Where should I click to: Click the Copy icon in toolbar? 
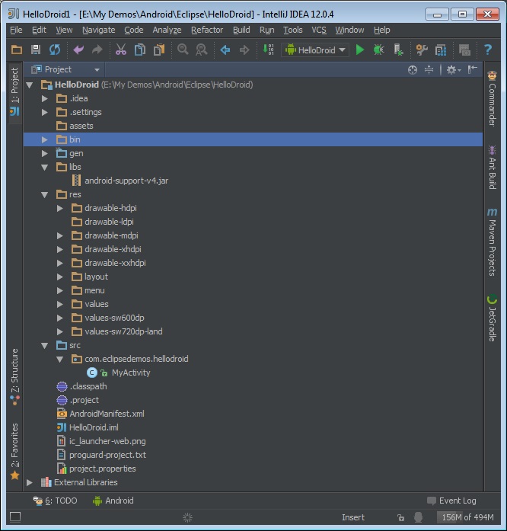pos(140,50)
